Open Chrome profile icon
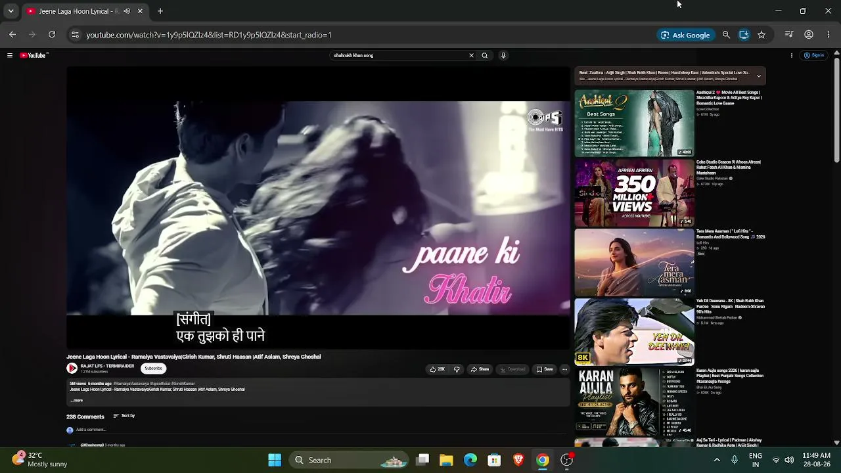This screenshot has width=841, height=473. (809, 35)
